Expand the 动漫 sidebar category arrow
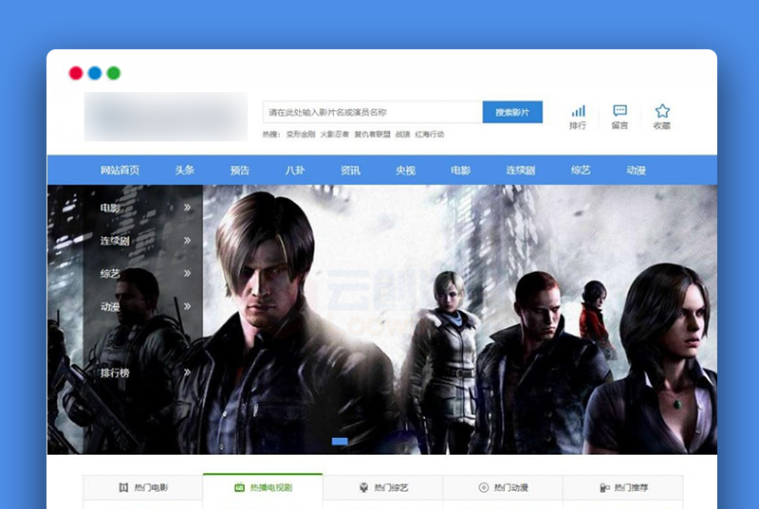Viewport: 759px width, 509px height. click(x=187, y=306)
